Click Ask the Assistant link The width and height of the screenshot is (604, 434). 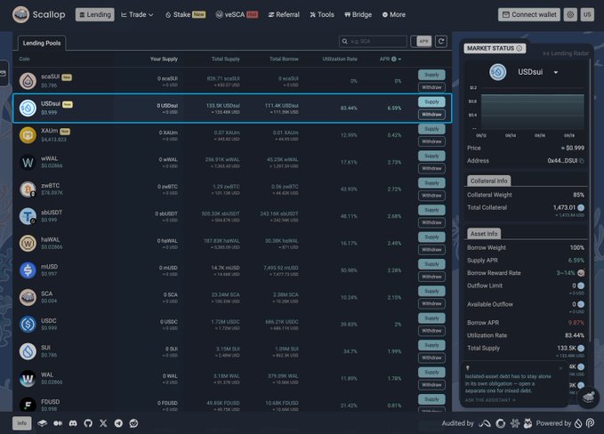(490, 400)
